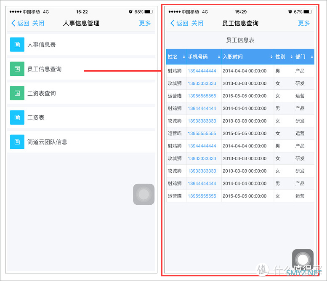
Task: Tap the battery icon in the right phone status bar
Action: pyautogui.click(x=308, y=12)
